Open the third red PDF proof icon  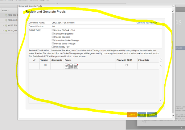click(76, 66)
